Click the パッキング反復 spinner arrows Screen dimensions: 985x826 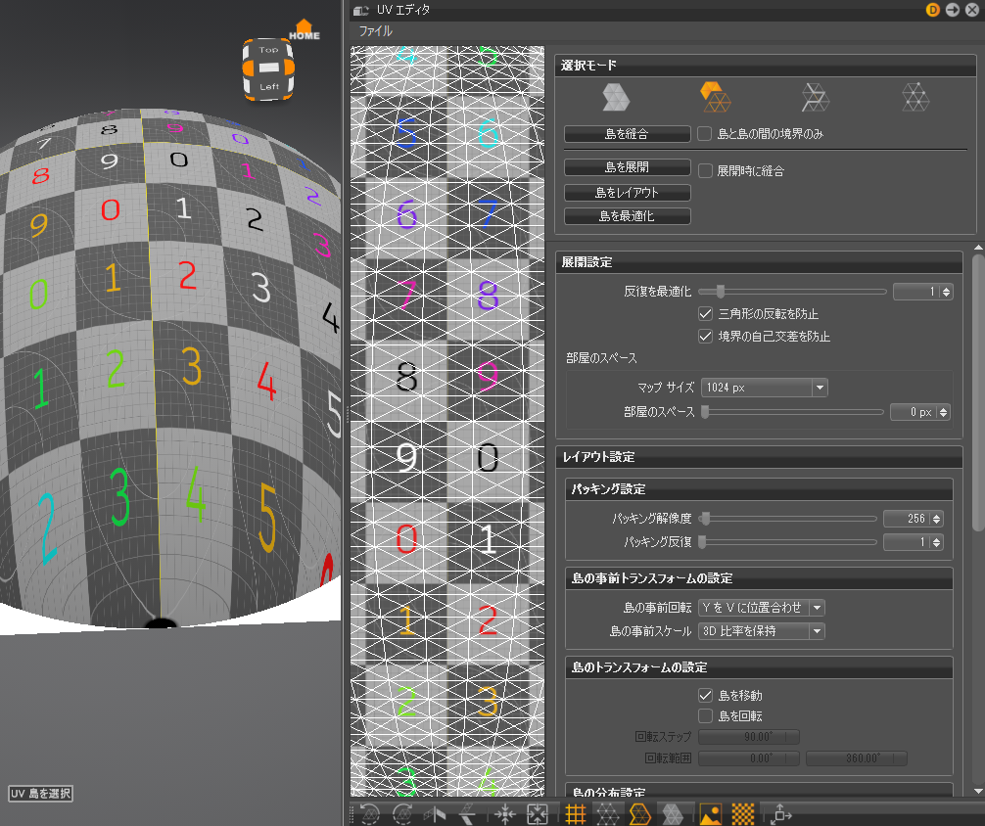click(x=937, y=542)
